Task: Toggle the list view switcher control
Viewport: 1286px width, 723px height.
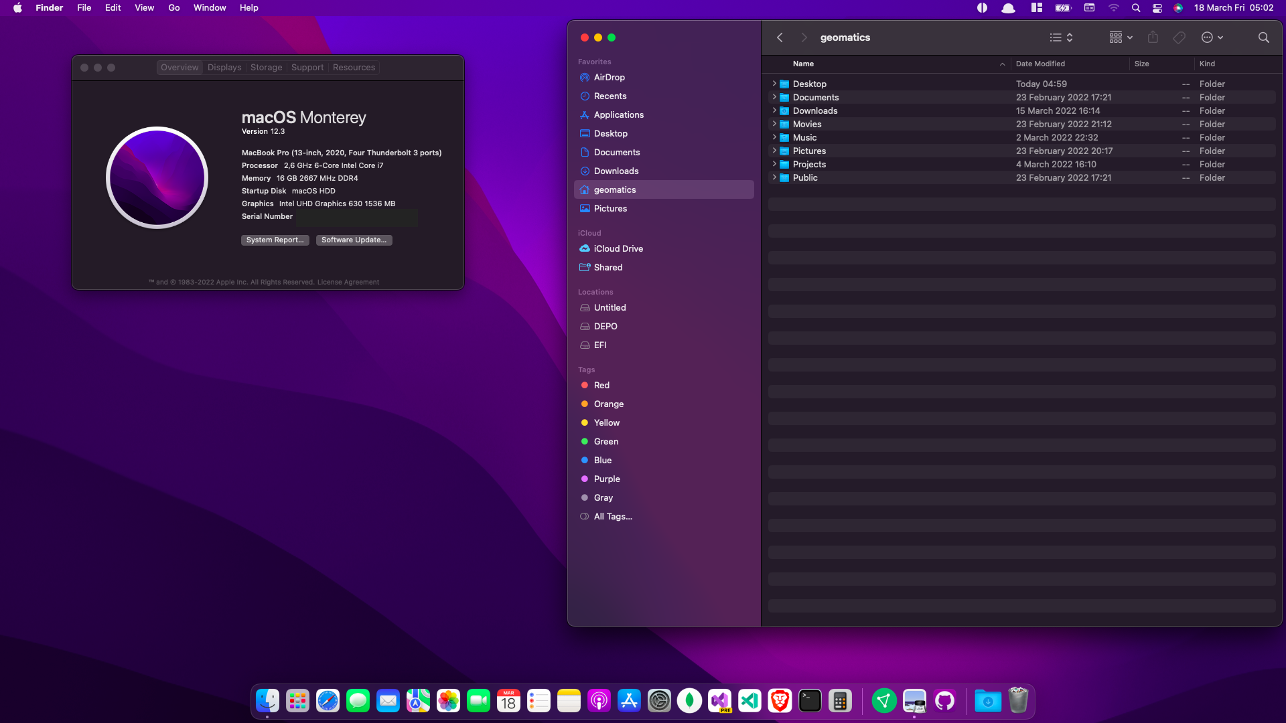Action: pos(1061,37)
